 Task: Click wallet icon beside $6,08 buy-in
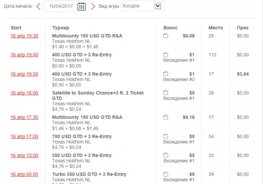point(166,36)
